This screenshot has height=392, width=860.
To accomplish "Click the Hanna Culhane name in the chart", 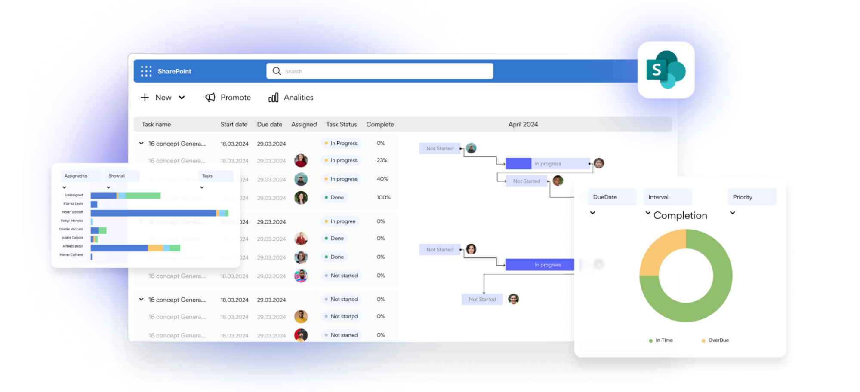I will tap(71, 255).
